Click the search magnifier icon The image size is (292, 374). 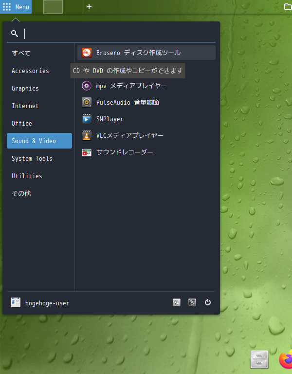point(15,34)
